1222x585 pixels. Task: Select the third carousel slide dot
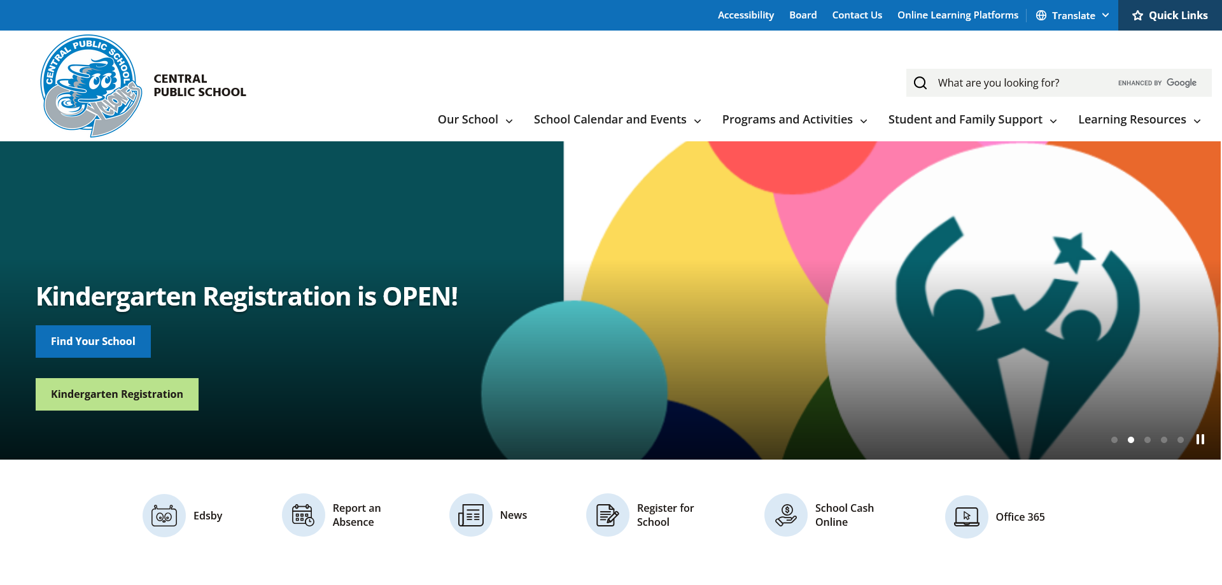tap(1148, 440)
